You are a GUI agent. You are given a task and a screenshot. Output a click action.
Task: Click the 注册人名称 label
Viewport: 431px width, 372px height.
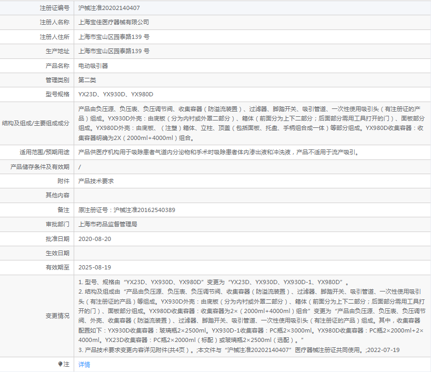54,22
